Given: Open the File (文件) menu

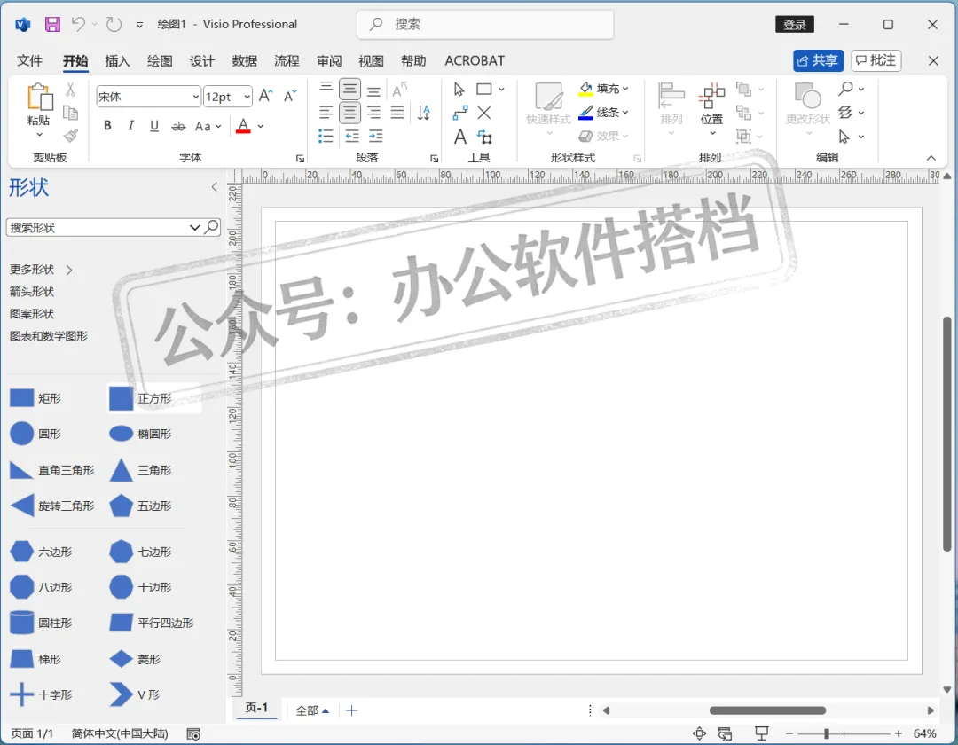Looking at the screenshot, I should click(29, 60).
